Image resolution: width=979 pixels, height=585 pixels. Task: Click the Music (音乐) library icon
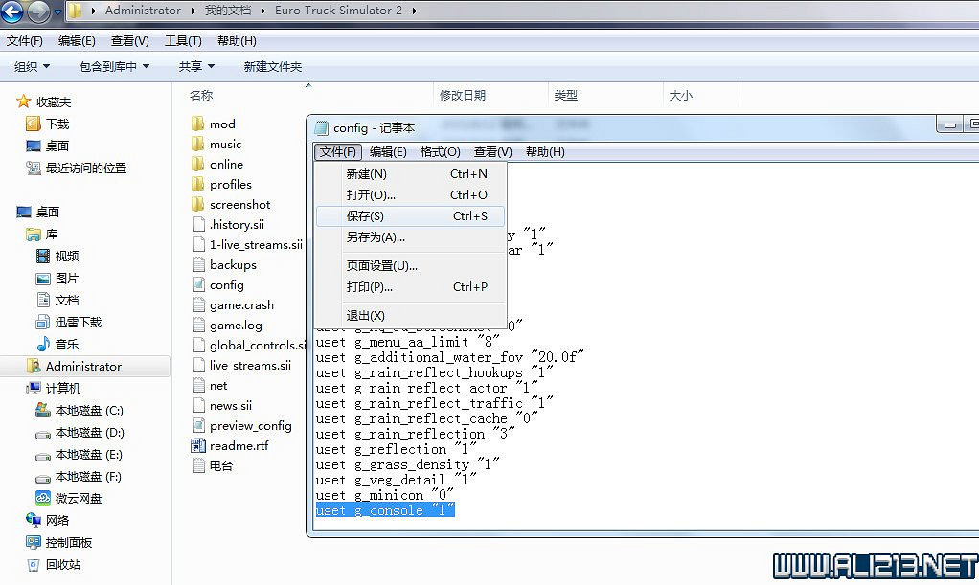(43, 345)
